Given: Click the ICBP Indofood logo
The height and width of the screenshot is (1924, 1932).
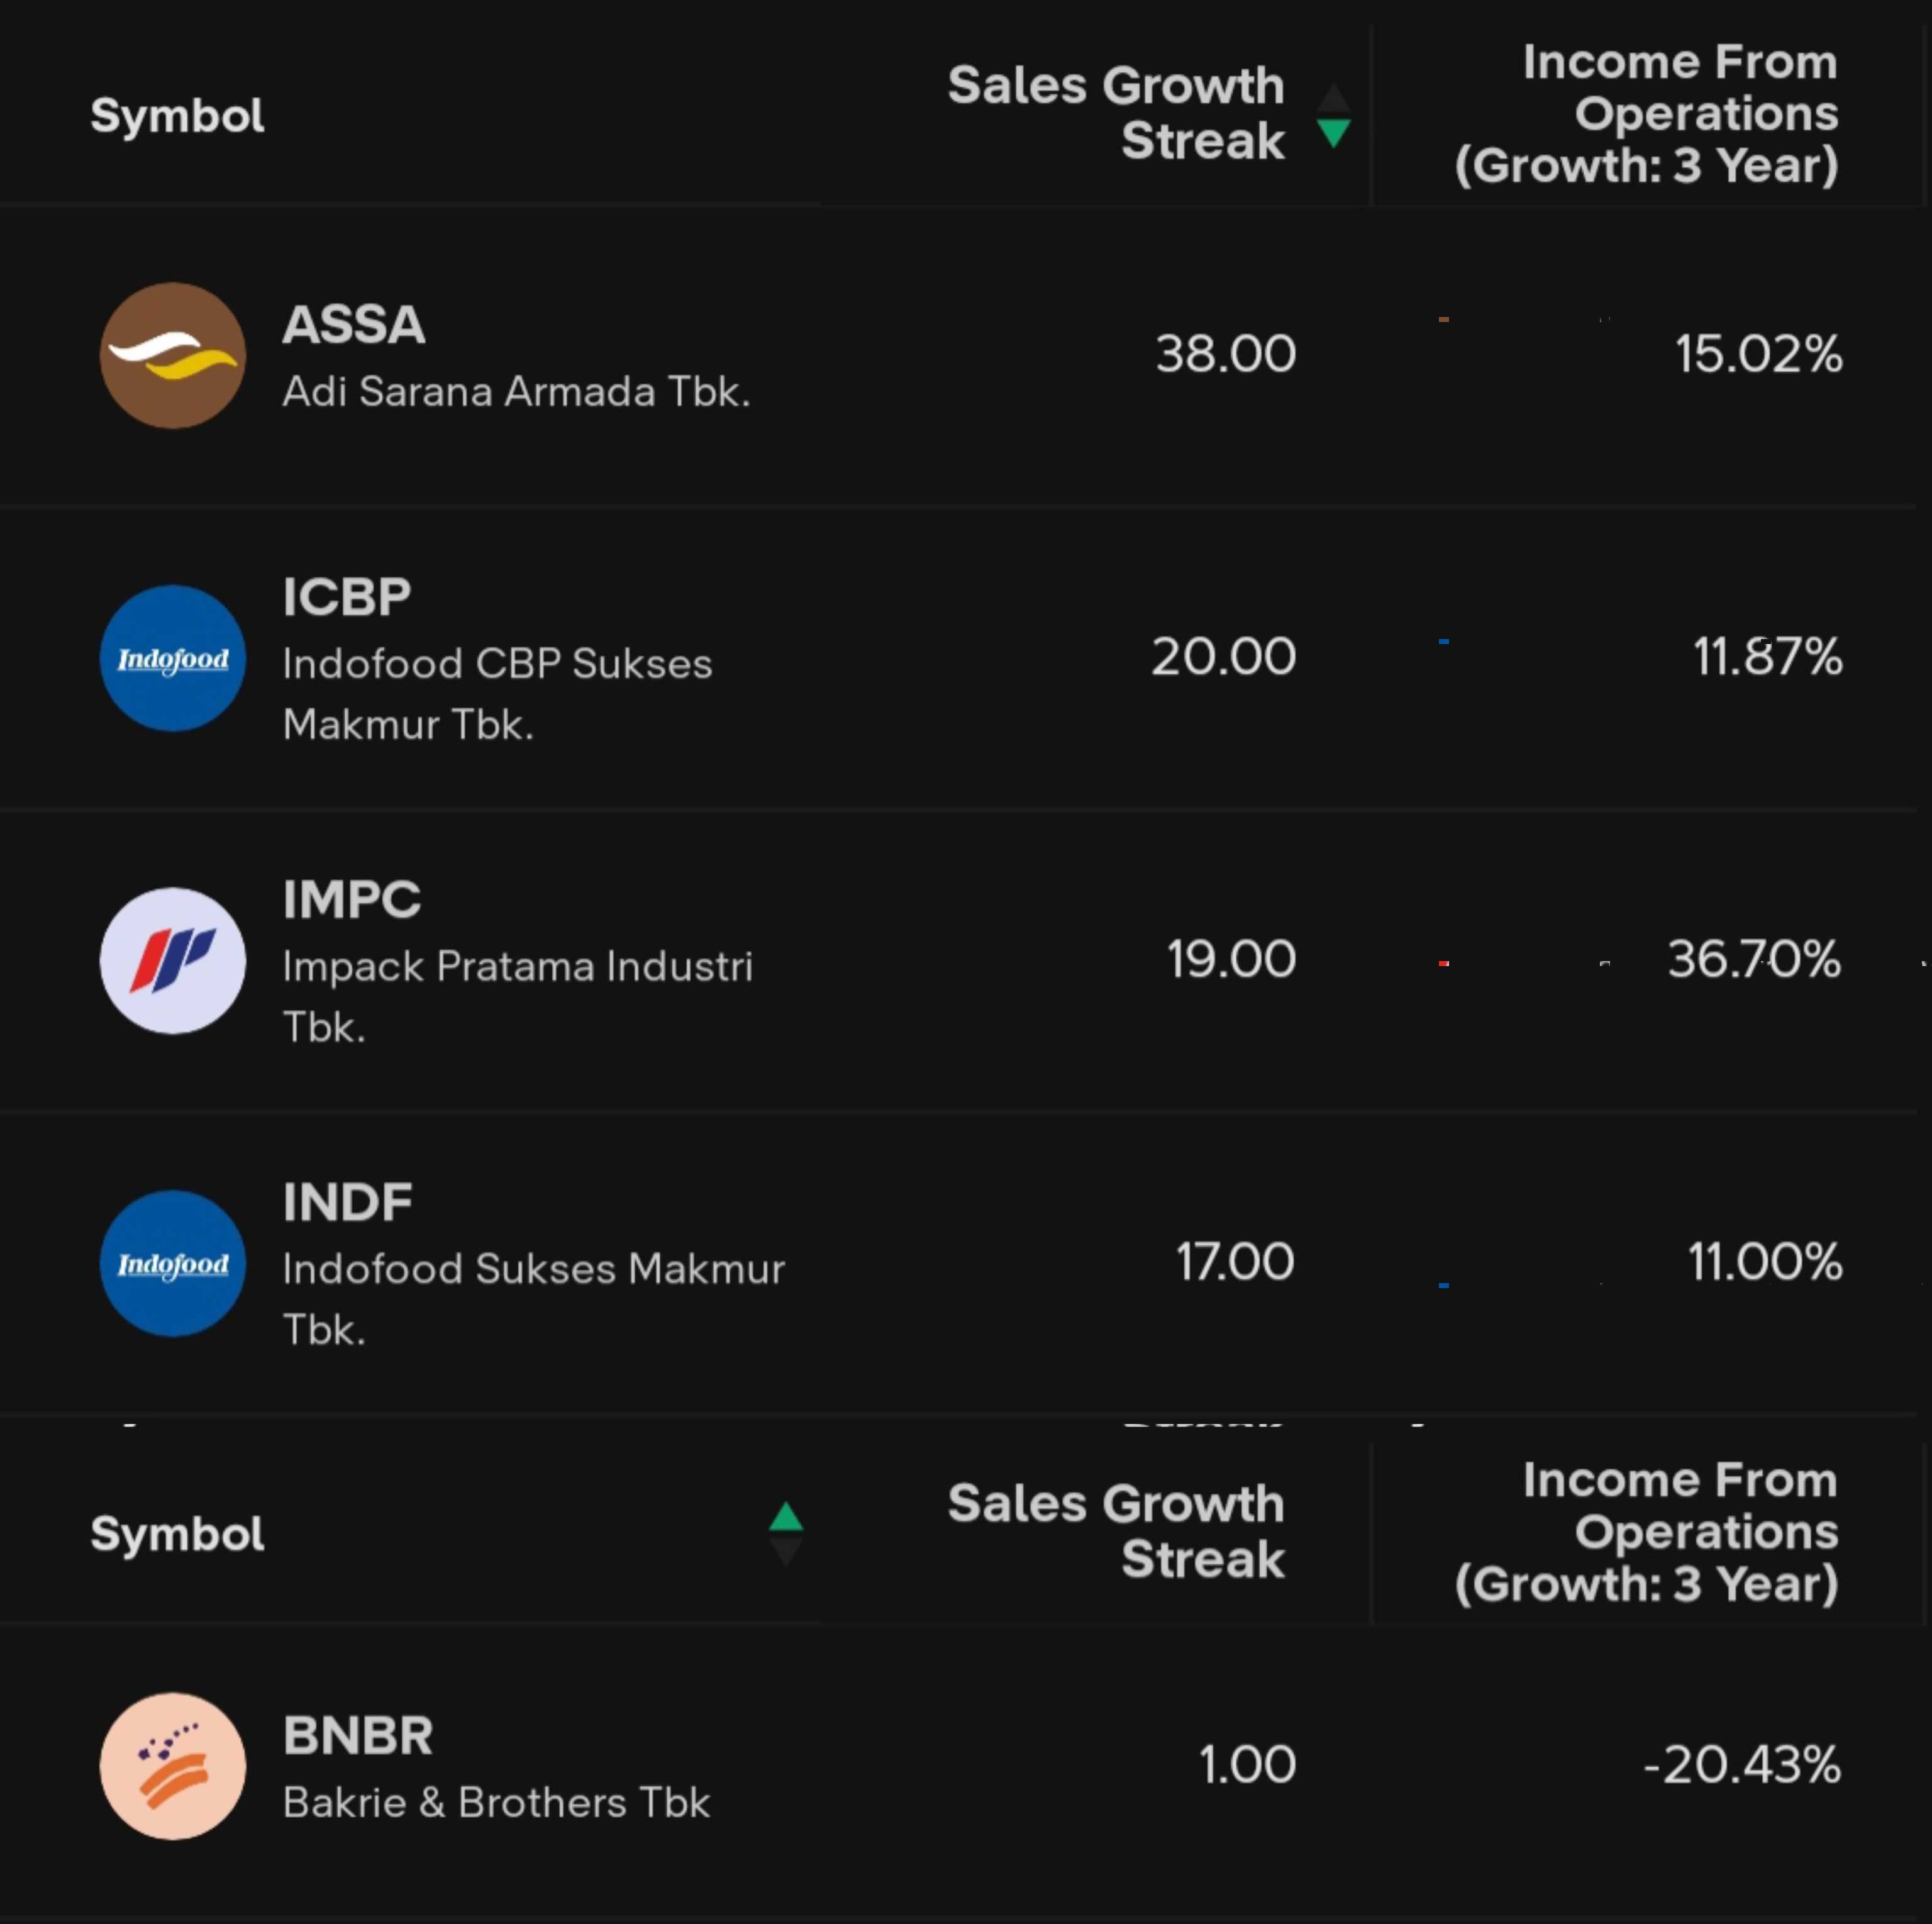Looking at the screenshot, I should coord(173,658).
